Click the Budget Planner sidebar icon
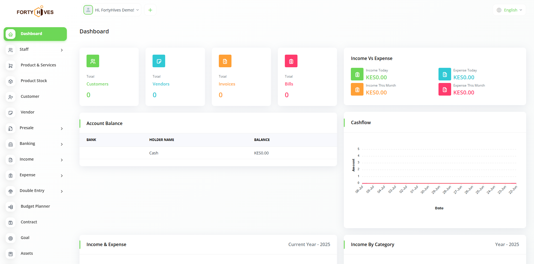This screenshot has height=264, width=534. coord(11,207)
